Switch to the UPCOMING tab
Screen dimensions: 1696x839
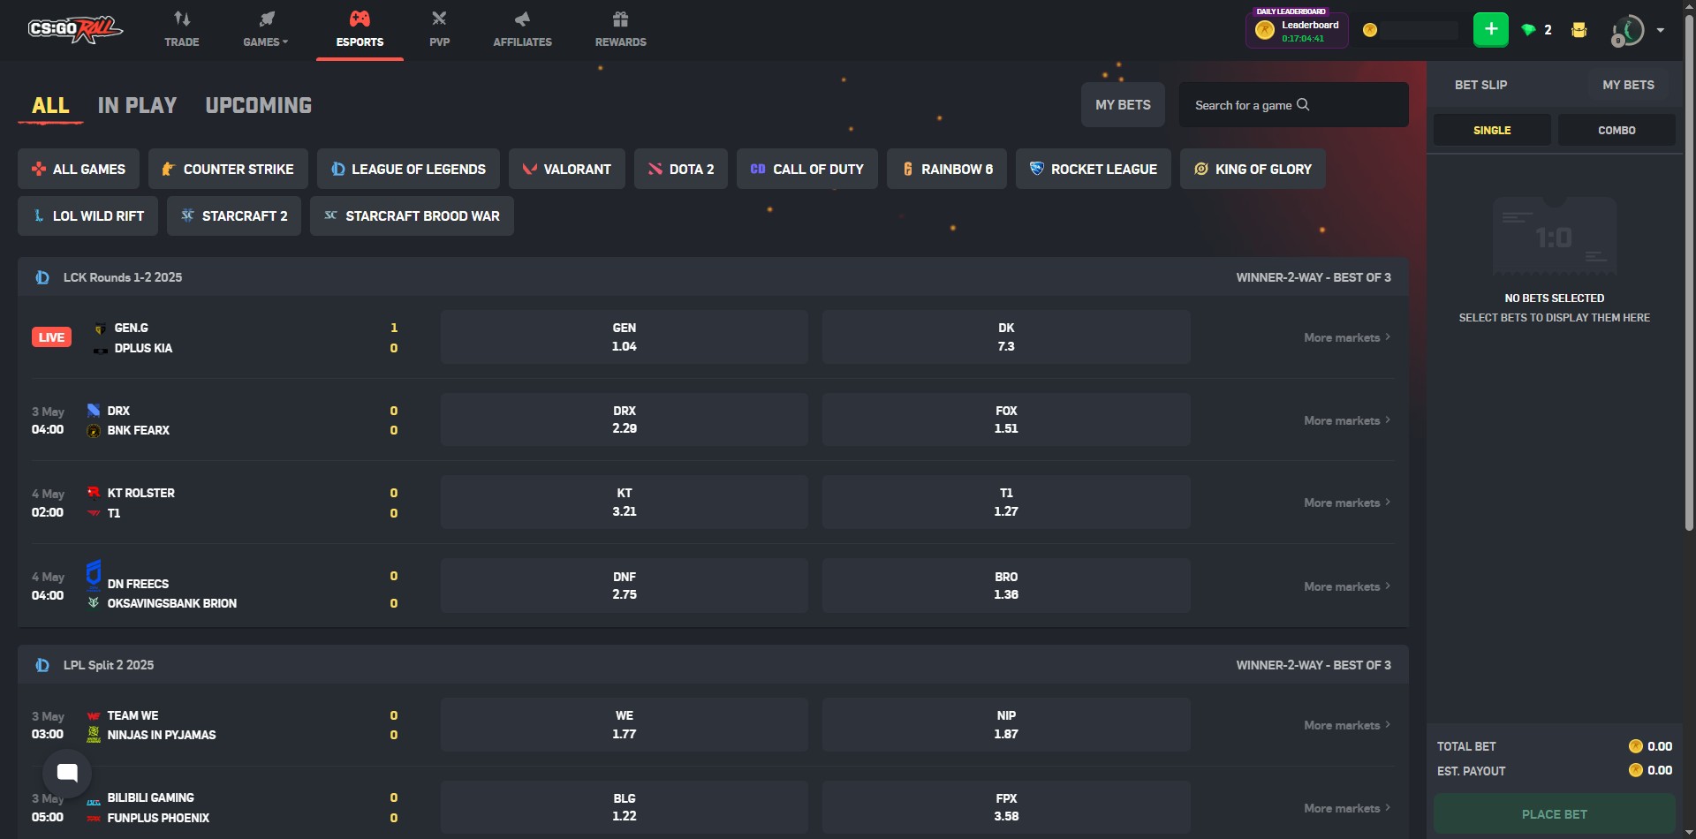point(258,106)
